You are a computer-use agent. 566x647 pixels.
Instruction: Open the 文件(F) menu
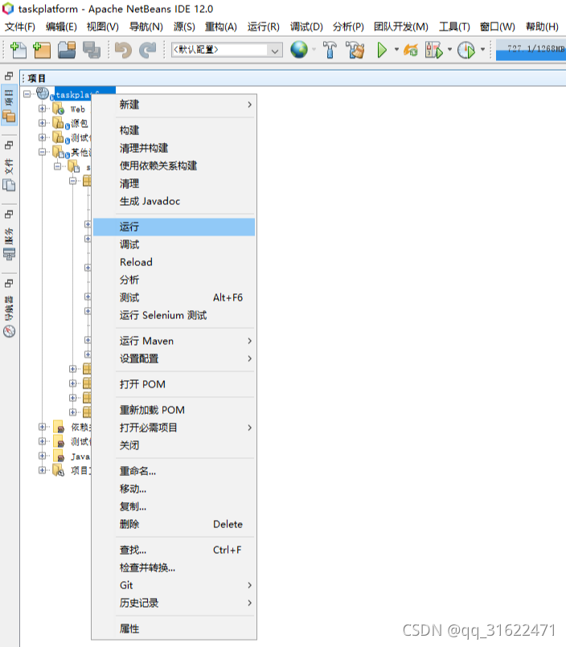[x=20, y=27]
